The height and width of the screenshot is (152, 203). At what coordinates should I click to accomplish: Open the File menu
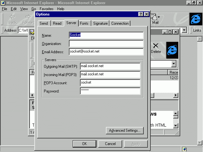point(4,9)
